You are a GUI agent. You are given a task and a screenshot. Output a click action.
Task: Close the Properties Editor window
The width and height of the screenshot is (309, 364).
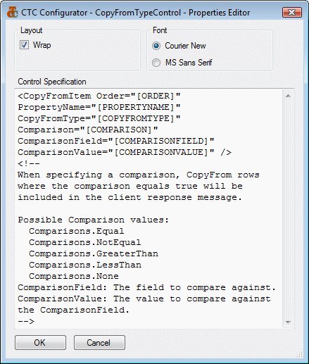(x=291, y=12)
